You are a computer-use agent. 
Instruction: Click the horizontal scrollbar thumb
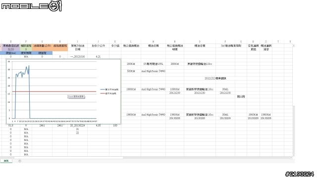click(69, 158)
